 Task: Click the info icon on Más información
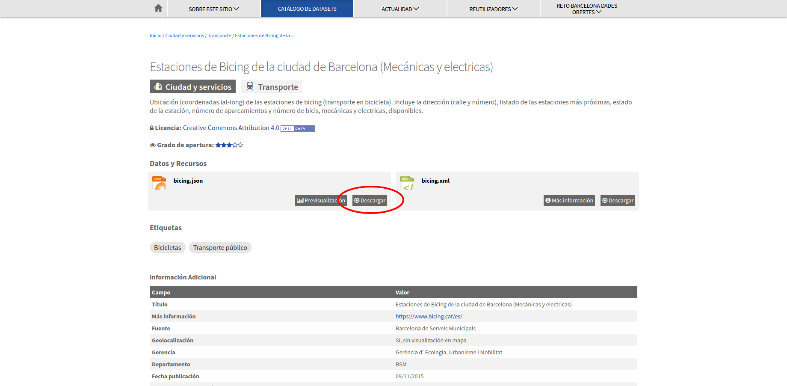coord(547,200)
